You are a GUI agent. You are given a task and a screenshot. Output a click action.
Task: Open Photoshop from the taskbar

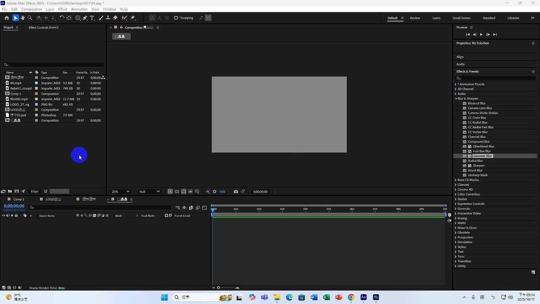375,297
